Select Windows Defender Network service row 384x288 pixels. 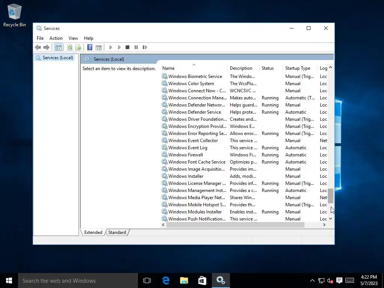pos(244,105)
